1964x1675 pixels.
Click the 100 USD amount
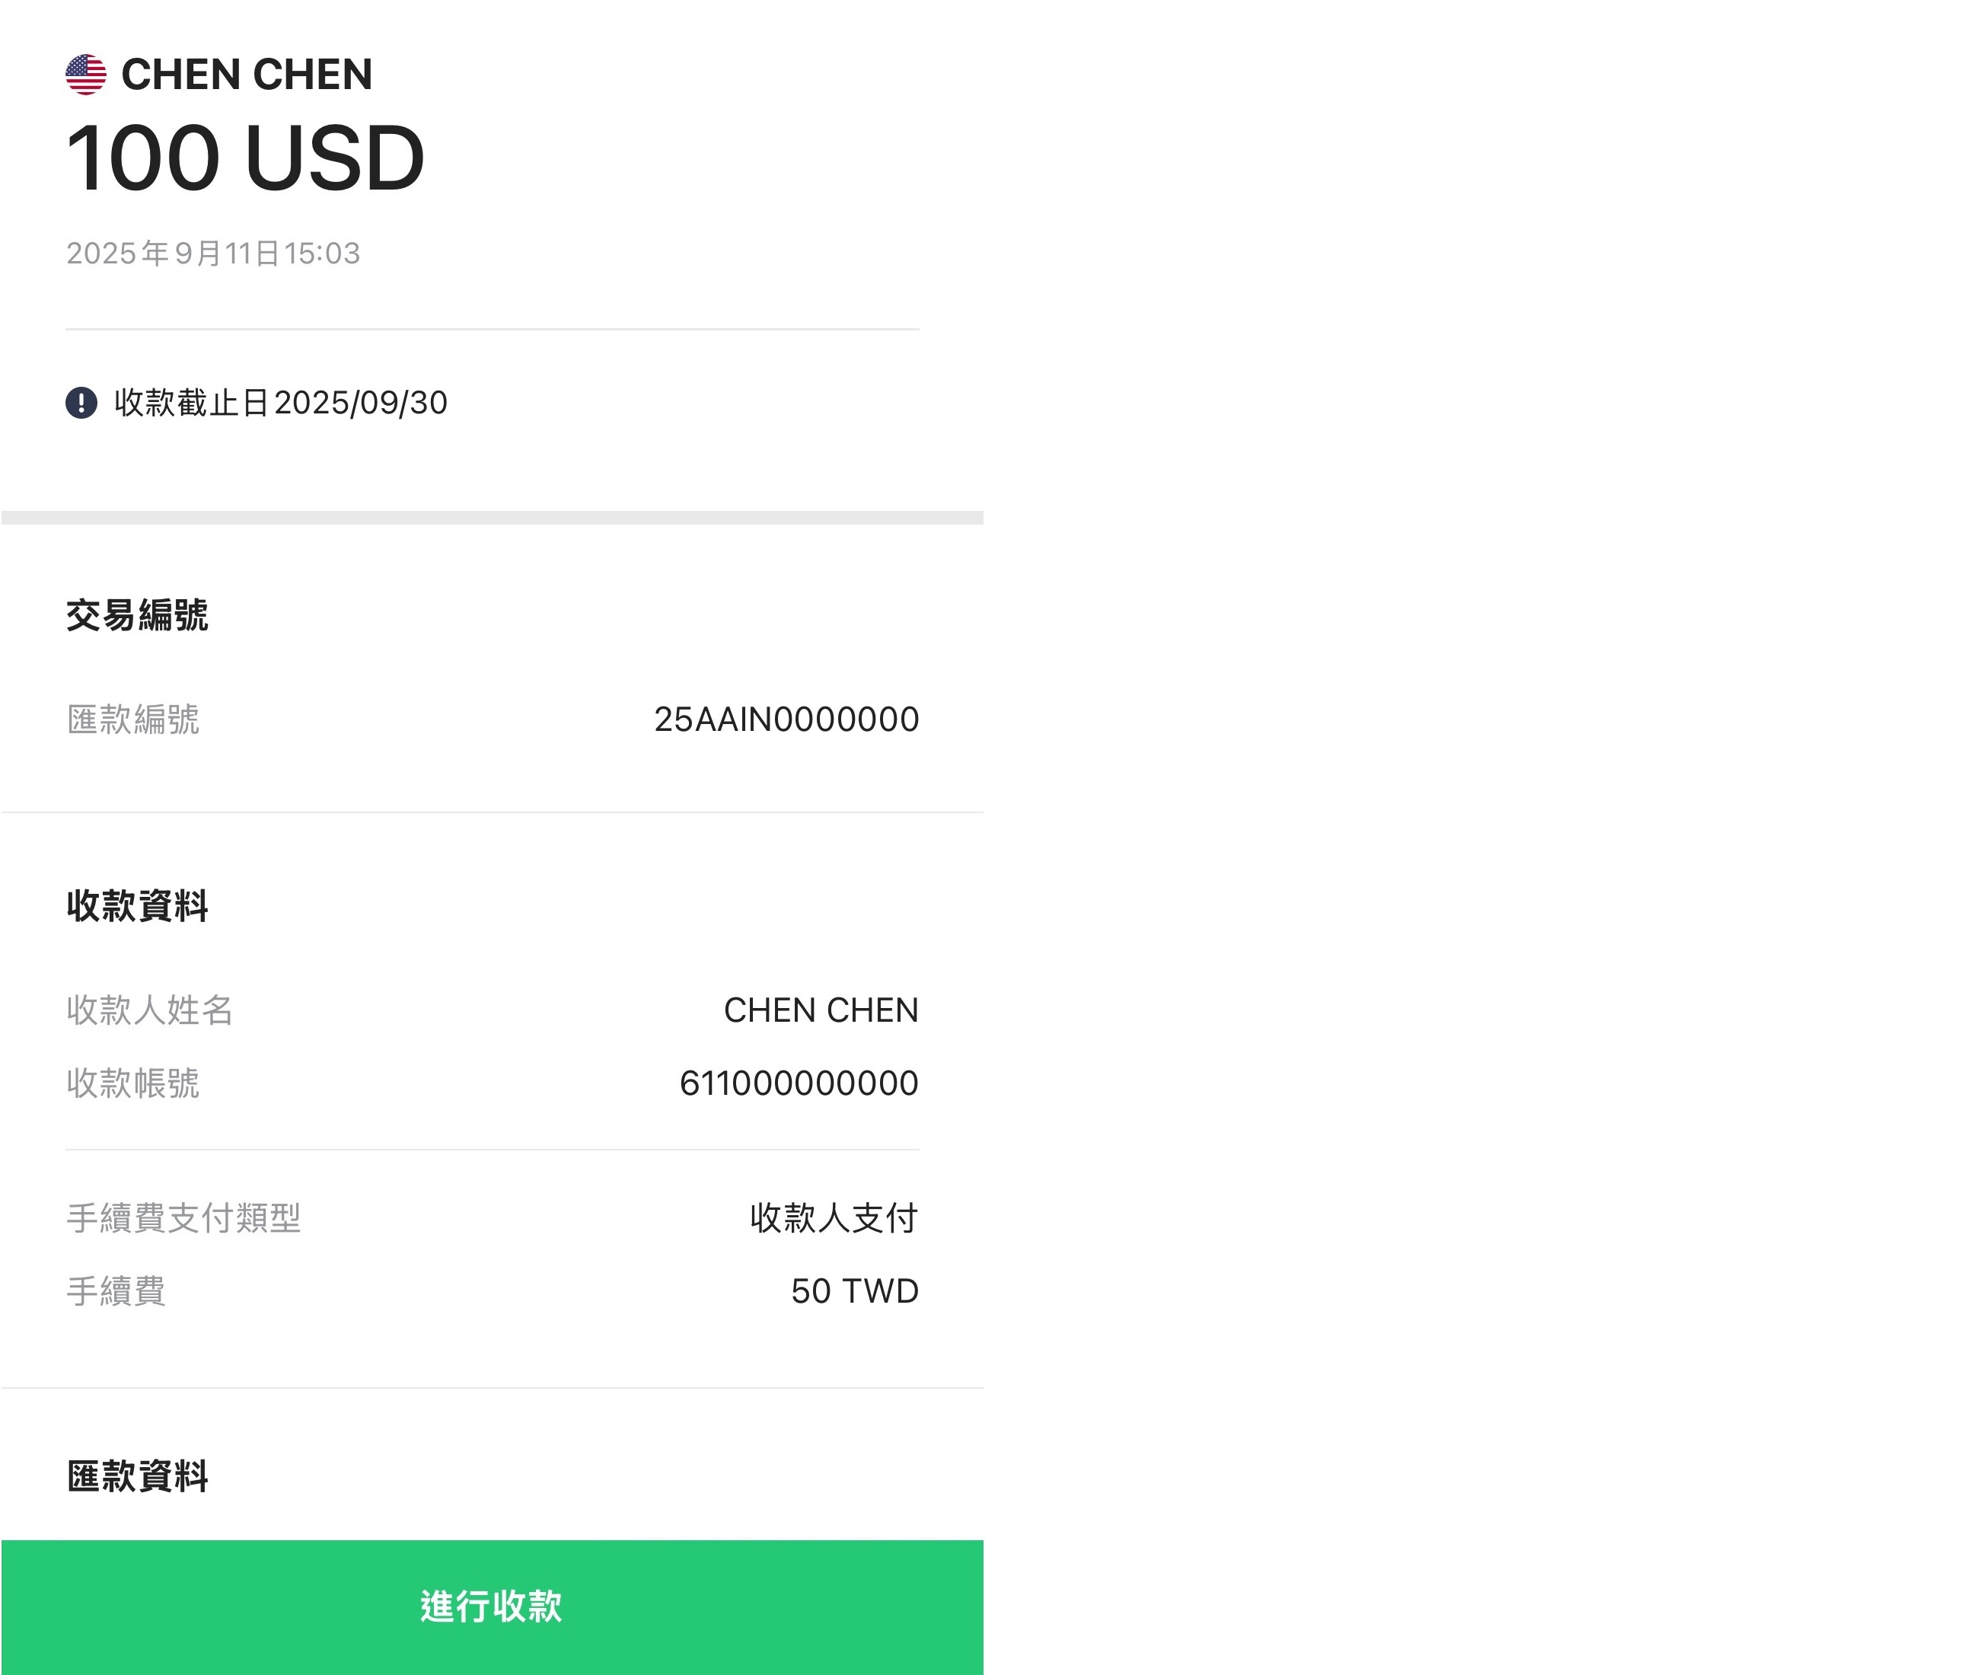click(244, 158)
